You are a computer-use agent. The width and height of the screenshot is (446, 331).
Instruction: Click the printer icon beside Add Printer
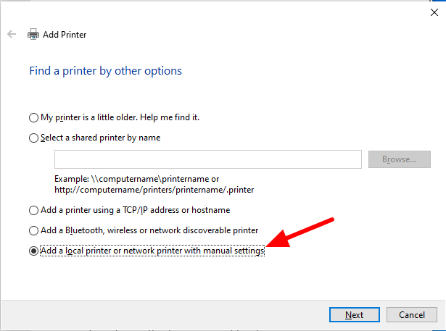pyautogui.click(x=33, y=34)
